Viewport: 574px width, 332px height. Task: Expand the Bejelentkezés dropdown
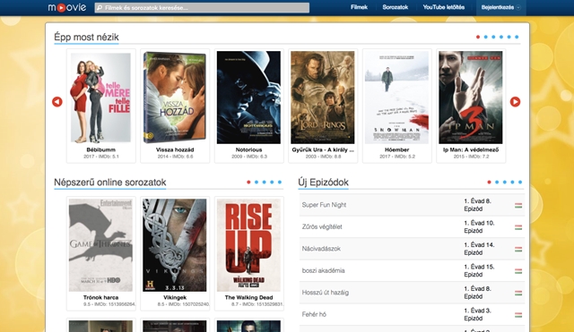500,7
